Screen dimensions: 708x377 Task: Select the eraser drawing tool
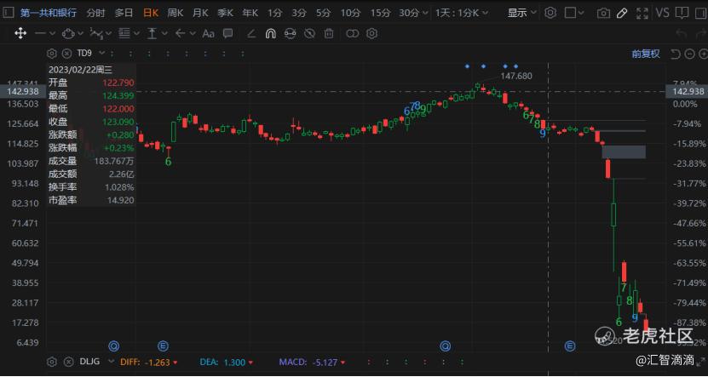pyautogui.click(x=251, y=33)
